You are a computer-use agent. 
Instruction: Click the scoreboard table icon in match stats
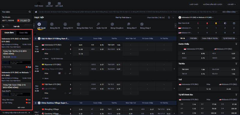[234, 23]
